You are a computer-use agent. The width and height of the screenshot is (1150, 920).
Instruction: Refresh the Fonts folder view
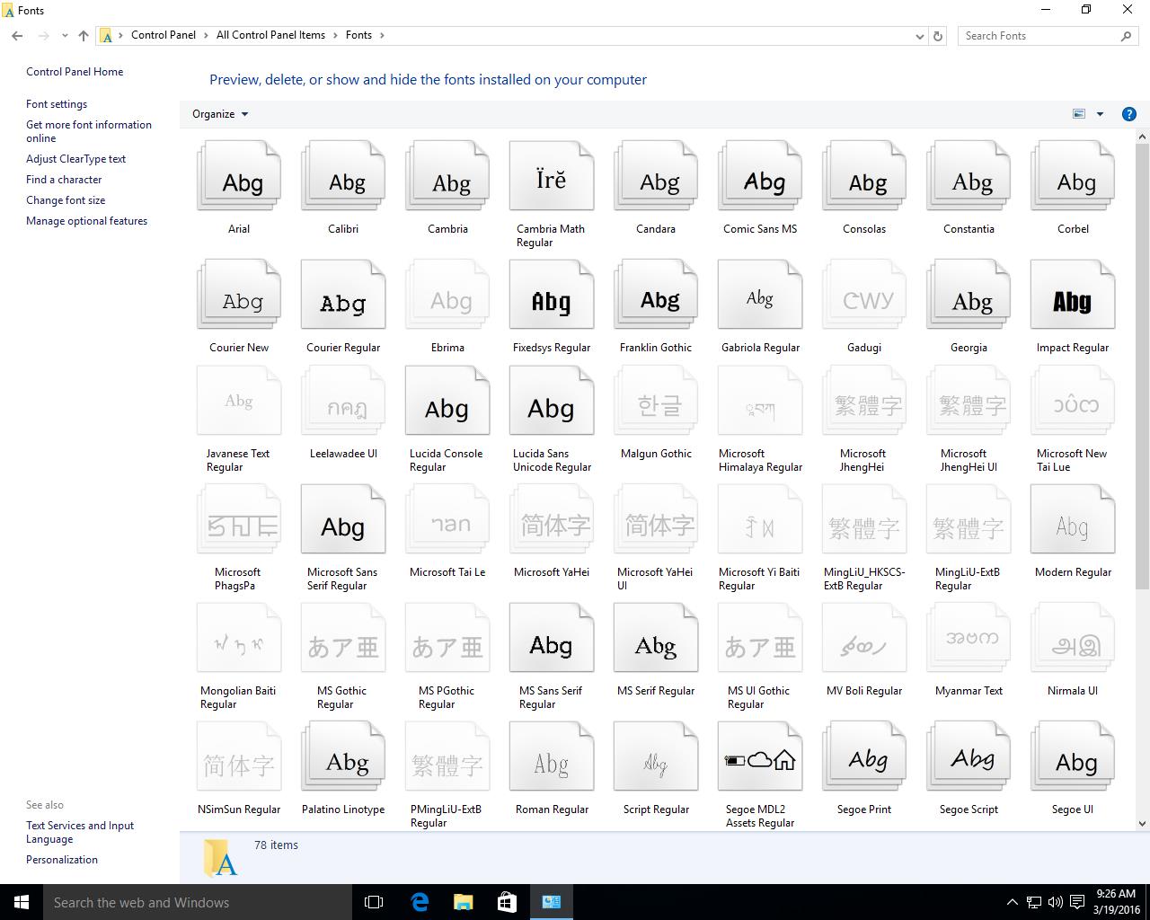938,36
